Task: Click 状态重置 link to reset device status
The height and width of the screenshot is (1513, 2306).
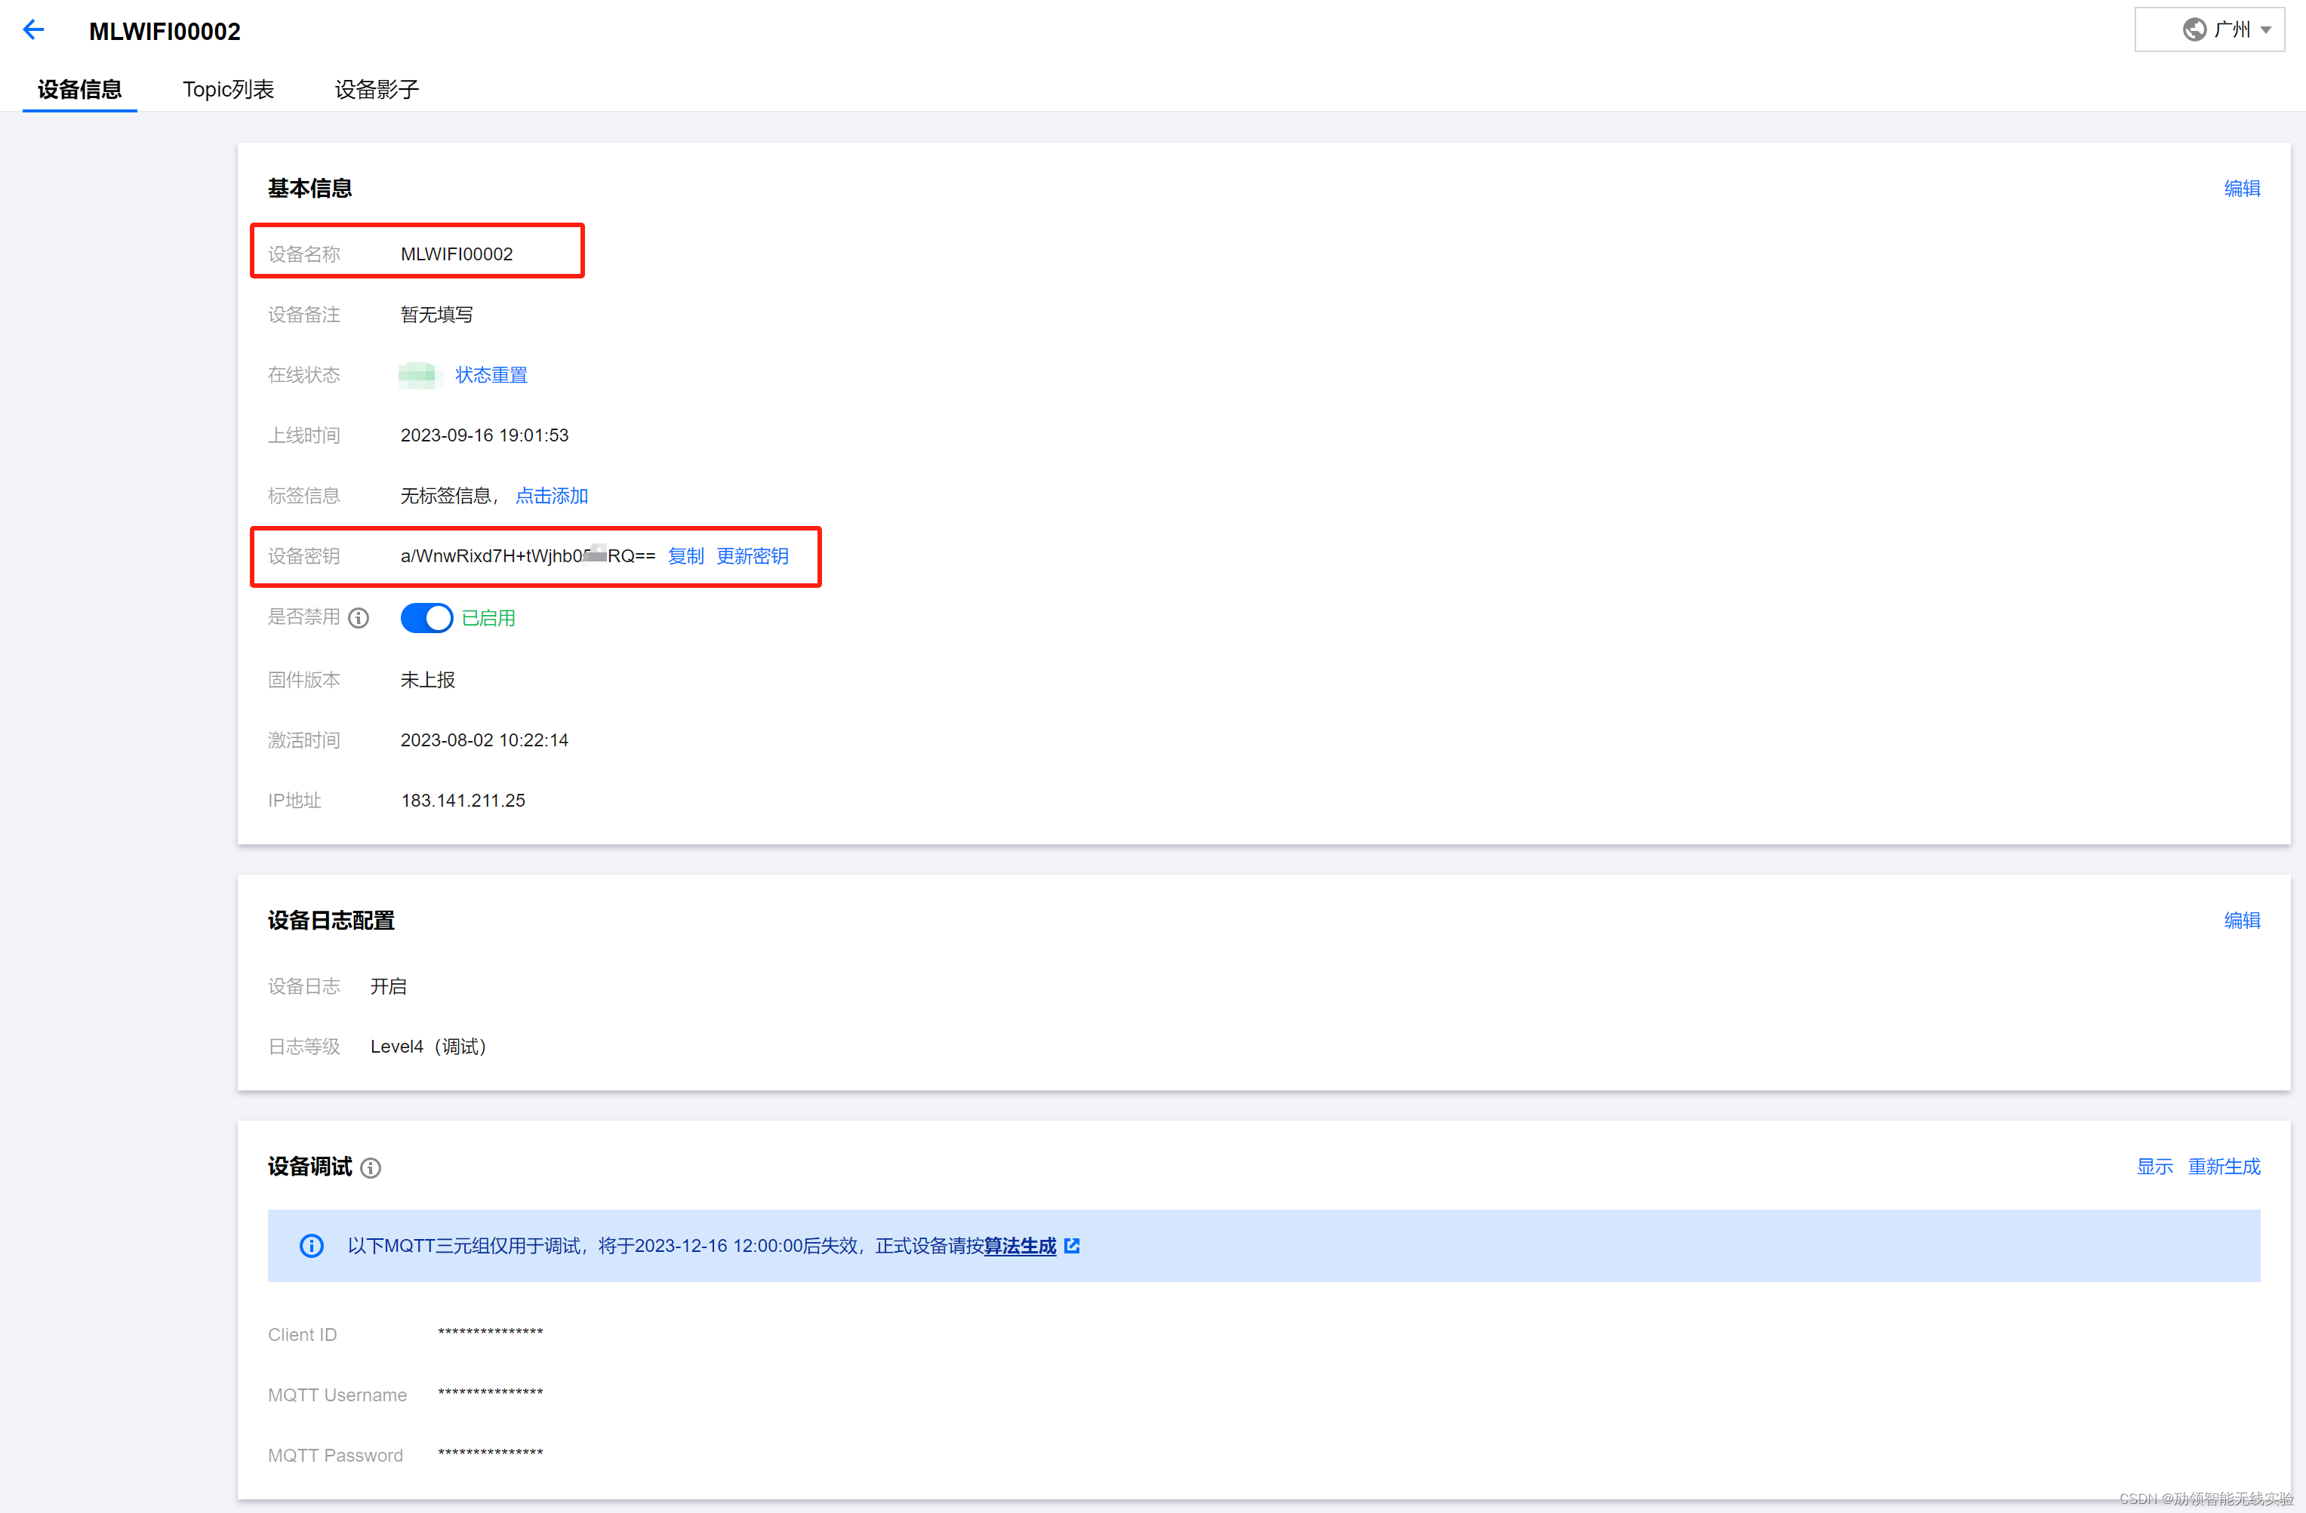Action: pos(506,374)
